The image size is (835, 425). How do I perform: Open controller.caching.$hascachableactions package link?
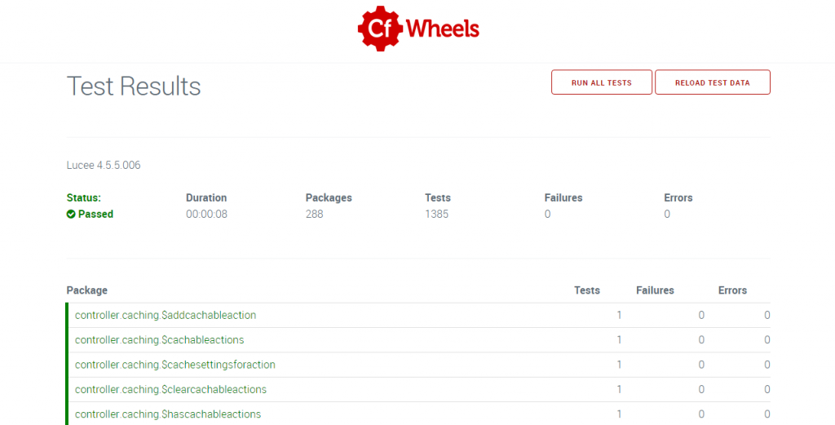point(168,414)
